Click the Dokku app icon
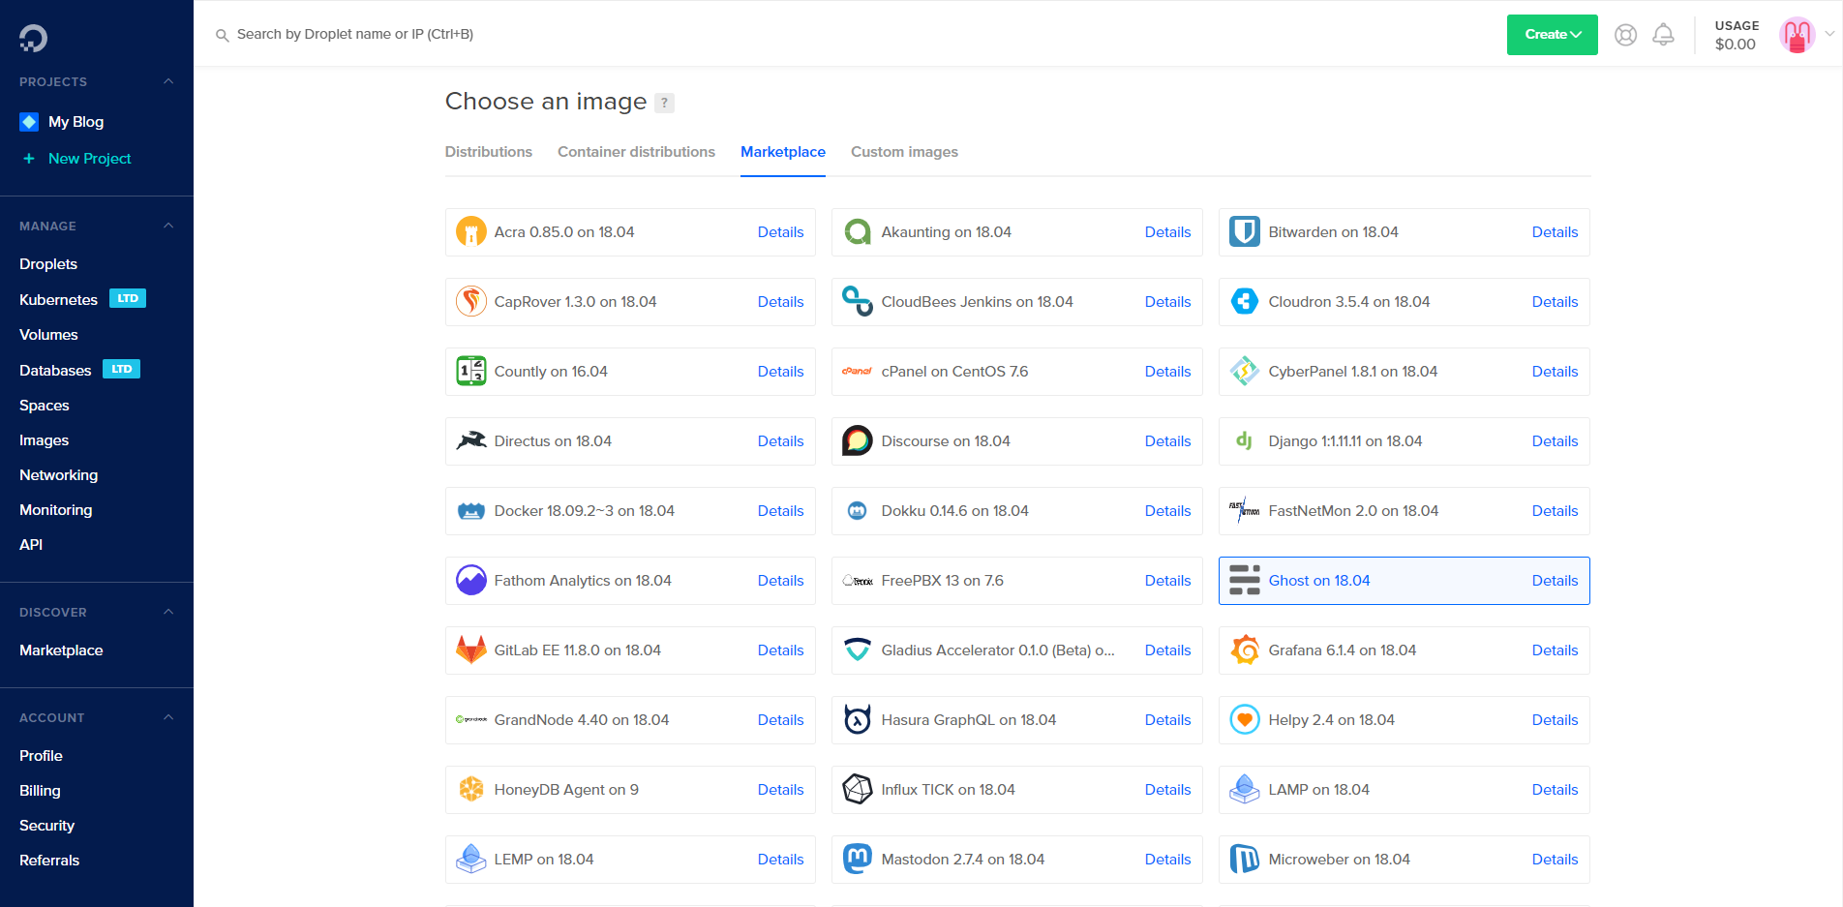 pyautogui.click(x=858, y=511)
